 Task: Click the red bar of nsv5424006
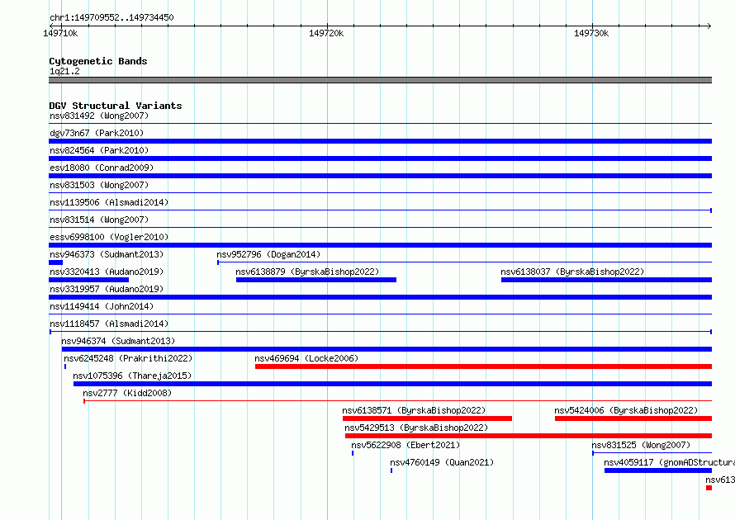click(x=633, y=418)
